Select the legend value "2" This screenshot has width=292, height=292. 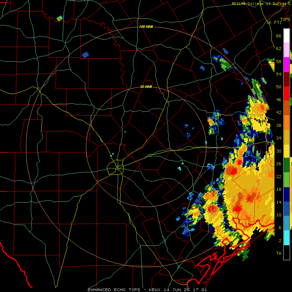280,241
